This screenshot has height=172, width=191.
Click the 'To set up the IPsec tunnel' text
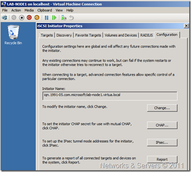[x=88, y=143]
